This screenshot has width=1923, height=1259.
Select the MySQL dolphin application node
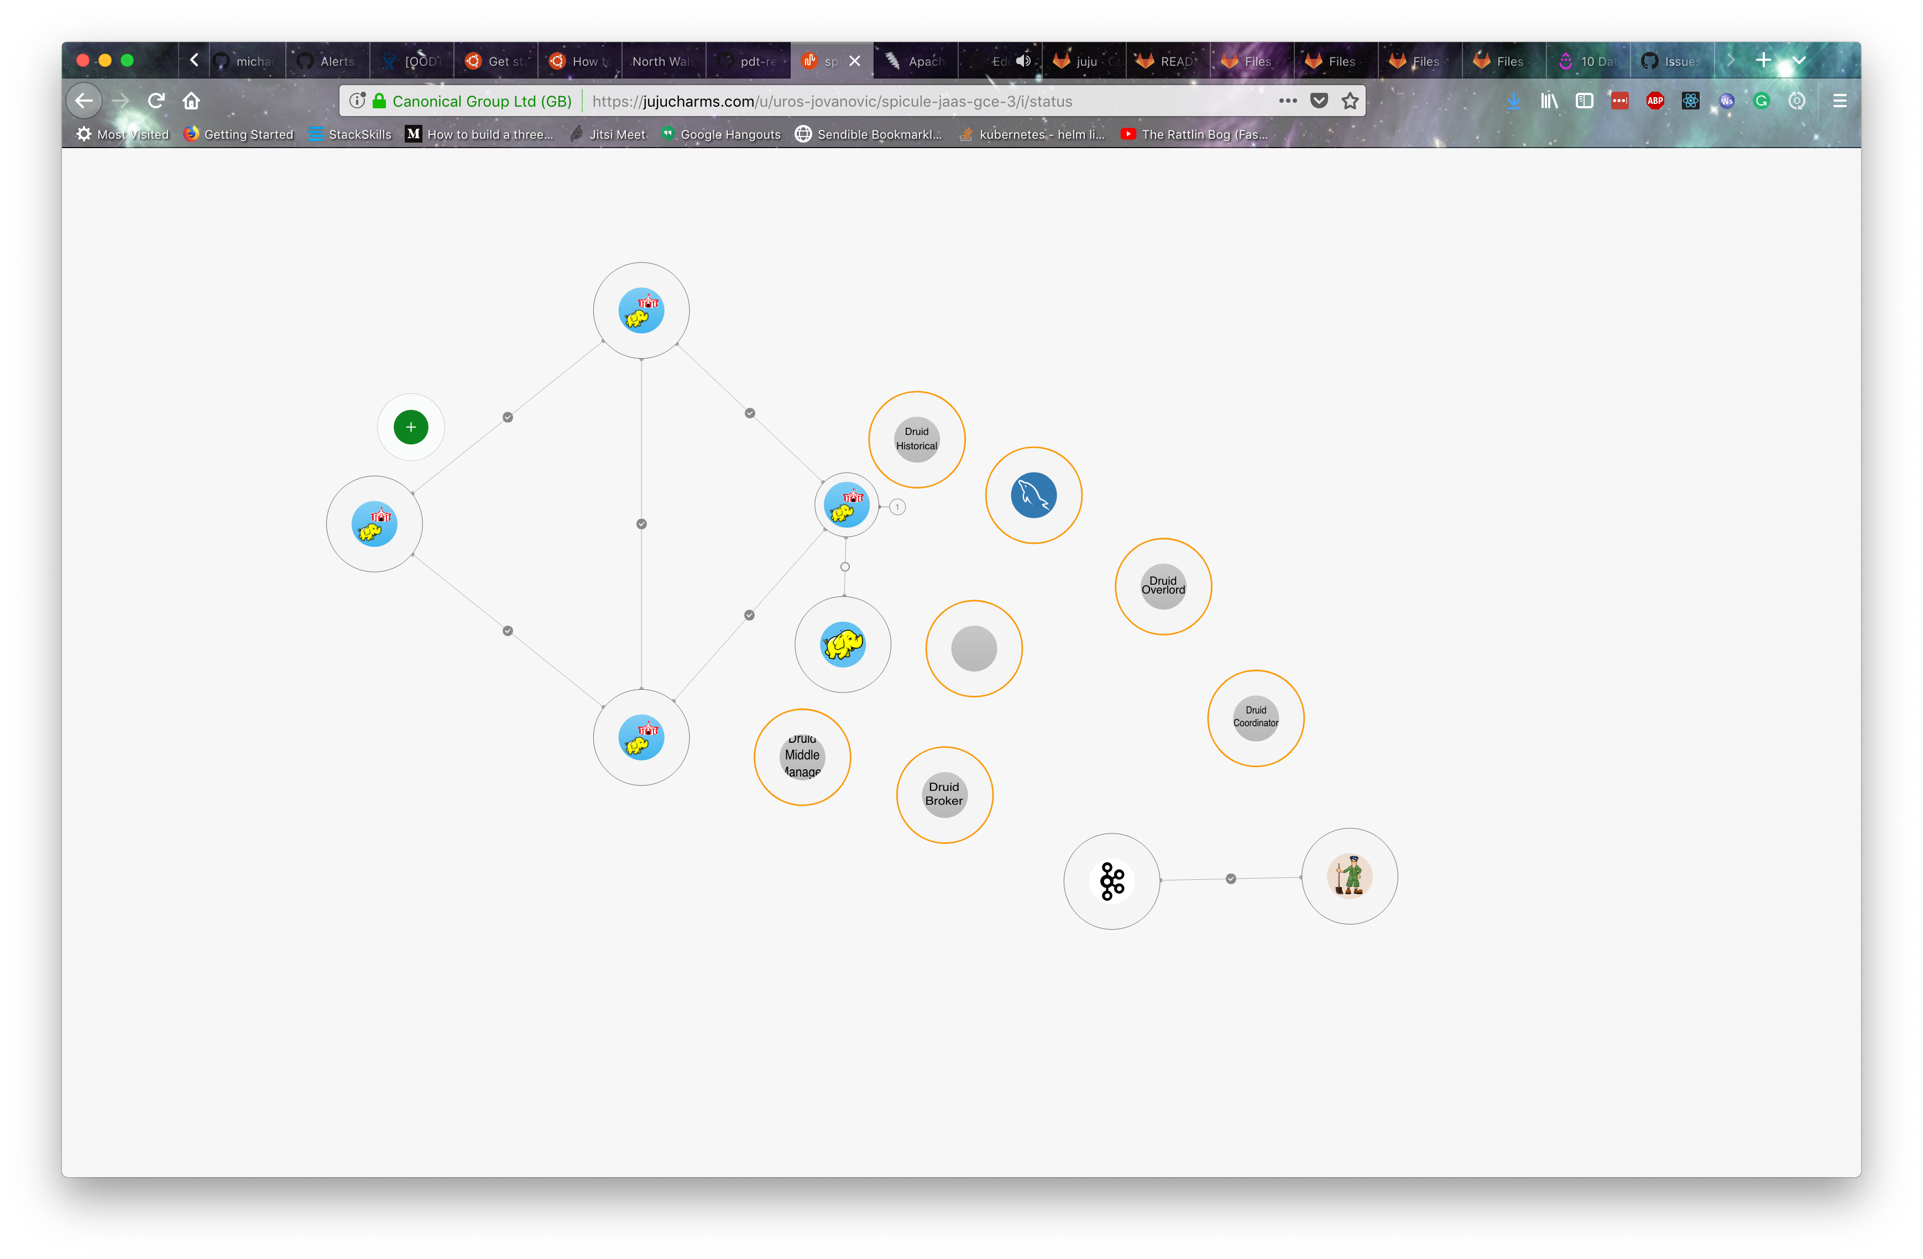(x=1033, y=495)
